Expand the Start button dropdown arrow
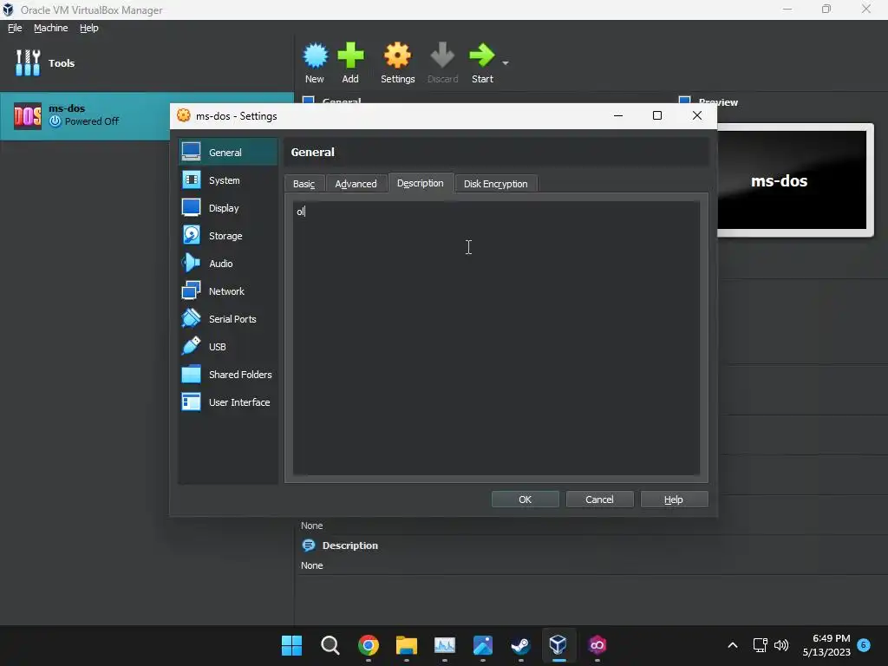This screenshot has height=666, width=888. pos(506,62)
